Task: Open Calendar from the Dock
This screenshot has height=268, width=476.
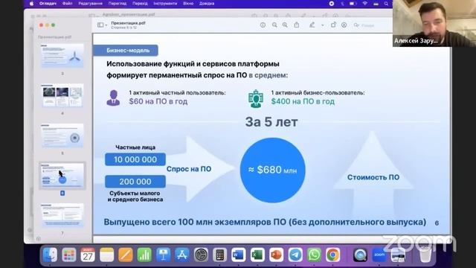Action: (x=88, y=255)
